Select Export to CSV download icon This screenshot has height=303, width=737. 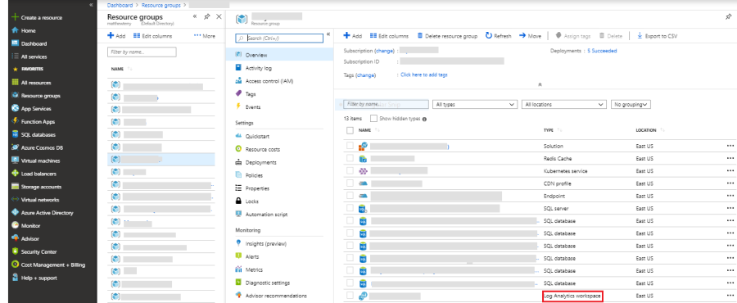coord(640,36)
